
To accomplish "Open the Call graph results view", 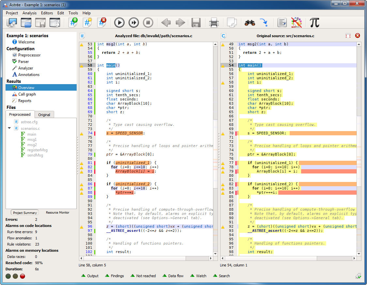I will click(x=27, y=94).
